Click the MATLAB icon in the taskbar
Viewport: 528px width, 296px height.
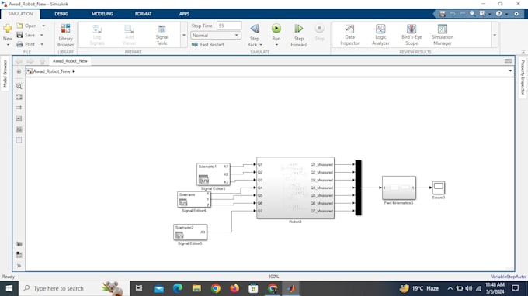[x=291, y=288]
